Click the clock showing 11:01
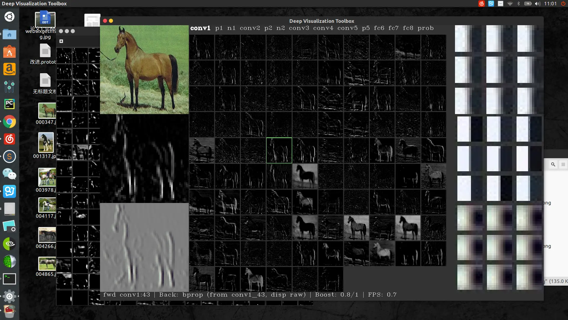The height and width of the screenshot is (320, 568). click(550, 4)
